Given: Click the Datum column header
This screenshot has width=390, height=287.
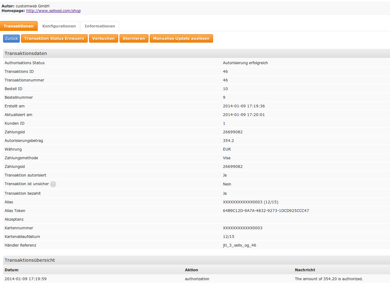Looking at the screenshot, I should tap(11, 270).
